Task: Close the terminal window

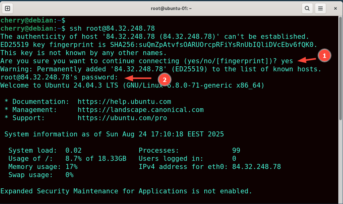Action: 335,8
